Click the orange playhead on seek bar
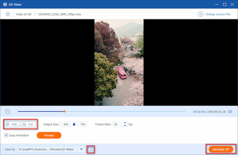This screenshot has height=155, width=238. click(x=64, y=111)
